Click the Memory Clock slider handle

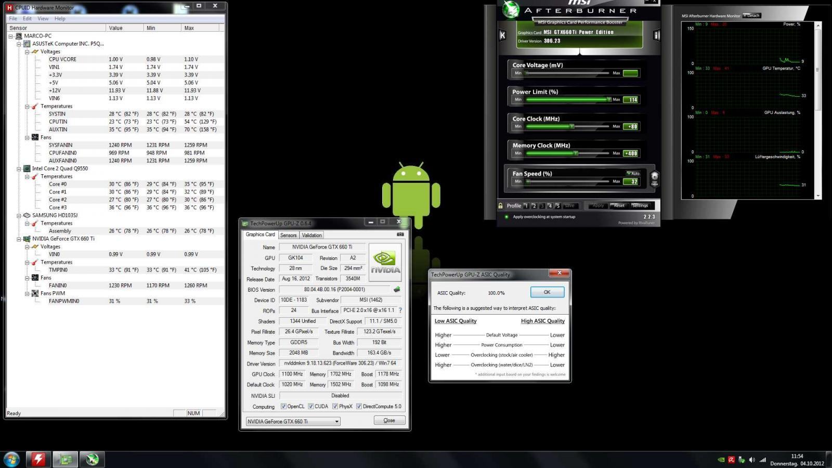576,153
